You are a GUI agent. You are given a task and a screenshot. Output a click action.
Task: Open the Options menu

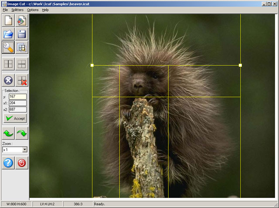33,10
